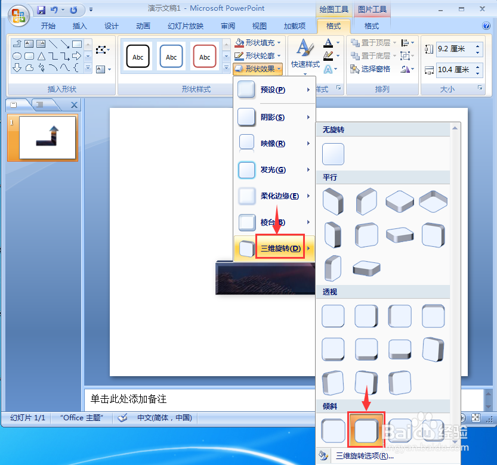The height and width of the screenshot is (465, 497).
Task: Switch to the 审阅 ribbon tab
Action: coord(228,26)
